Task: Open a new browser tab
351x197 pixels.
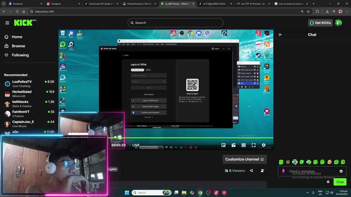Action: 313,4
